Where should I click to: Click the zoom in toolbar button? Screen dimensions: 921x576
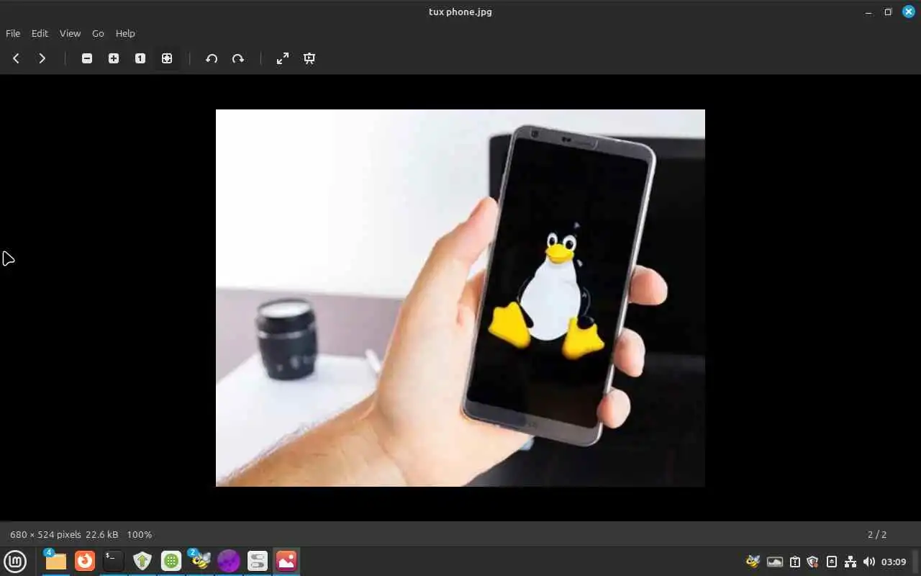click(114, 58)
